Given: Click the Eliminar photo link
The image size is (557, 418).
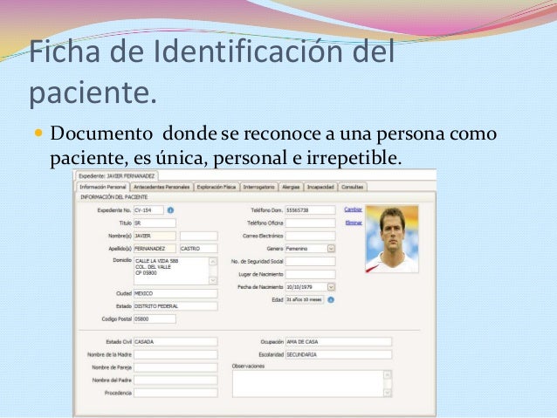Looking at the screenshot, I should 354,223.
